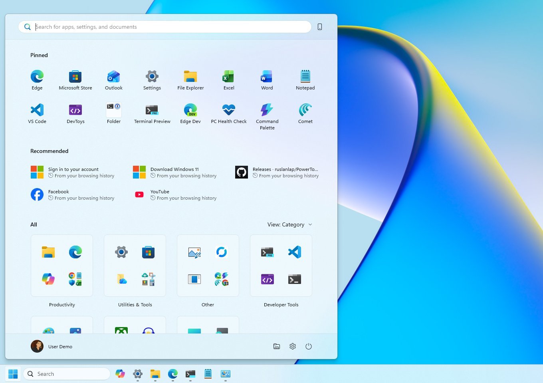Open the User Demo account menu

point(52,346)
